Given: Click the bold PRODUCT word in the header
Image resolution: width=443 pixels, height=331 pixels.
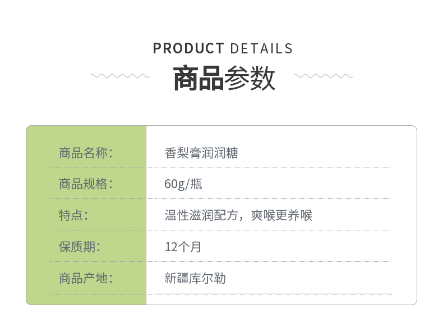Looking at the screenshot, I should click(188, 48).
